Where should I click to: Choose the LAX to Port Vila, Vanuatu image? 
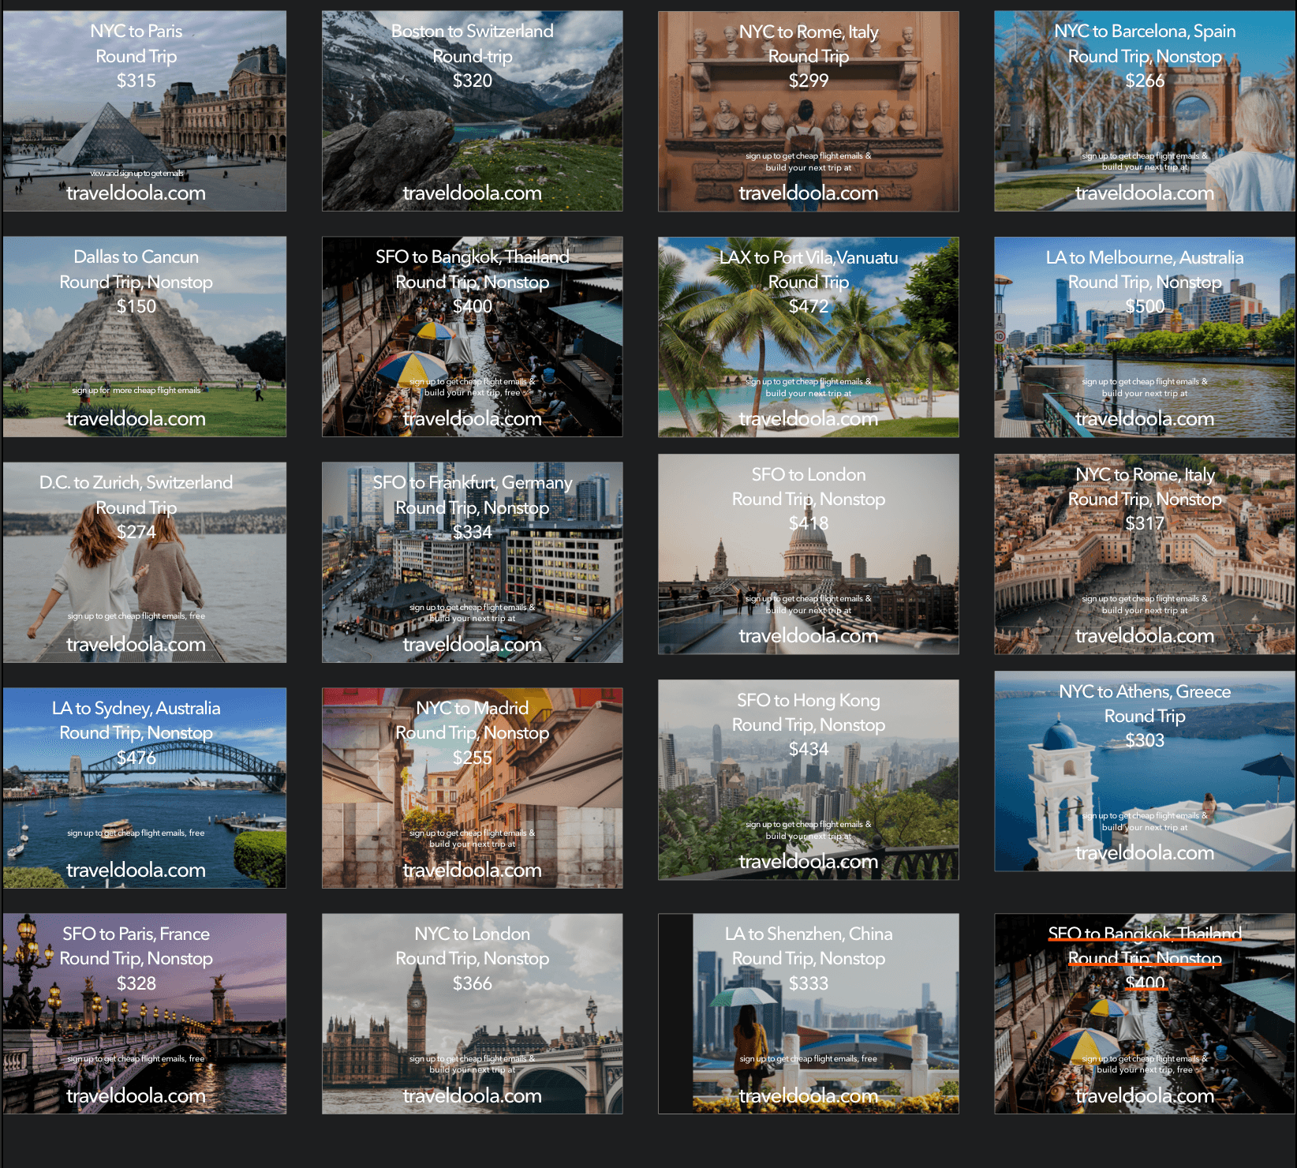pyautogui.click(x=808, y=337)
